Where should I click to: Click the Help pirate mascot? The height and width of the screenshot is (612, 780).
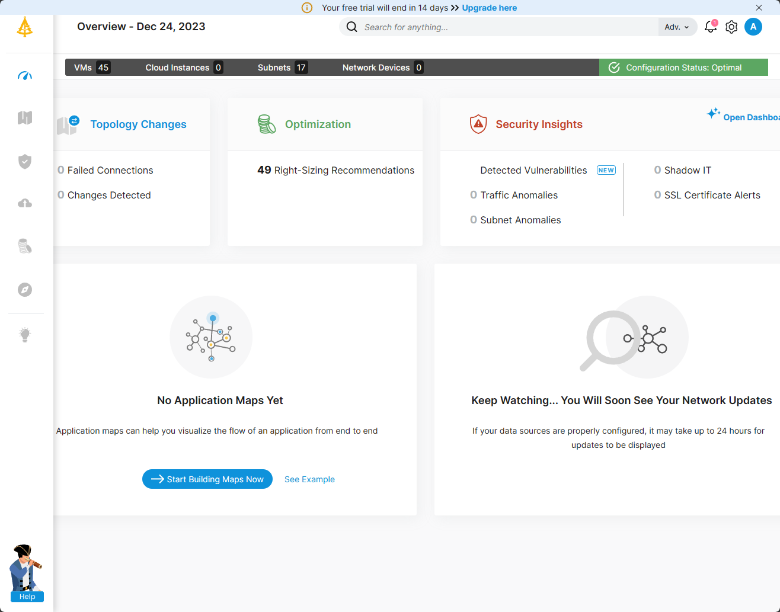click(27, 573)
